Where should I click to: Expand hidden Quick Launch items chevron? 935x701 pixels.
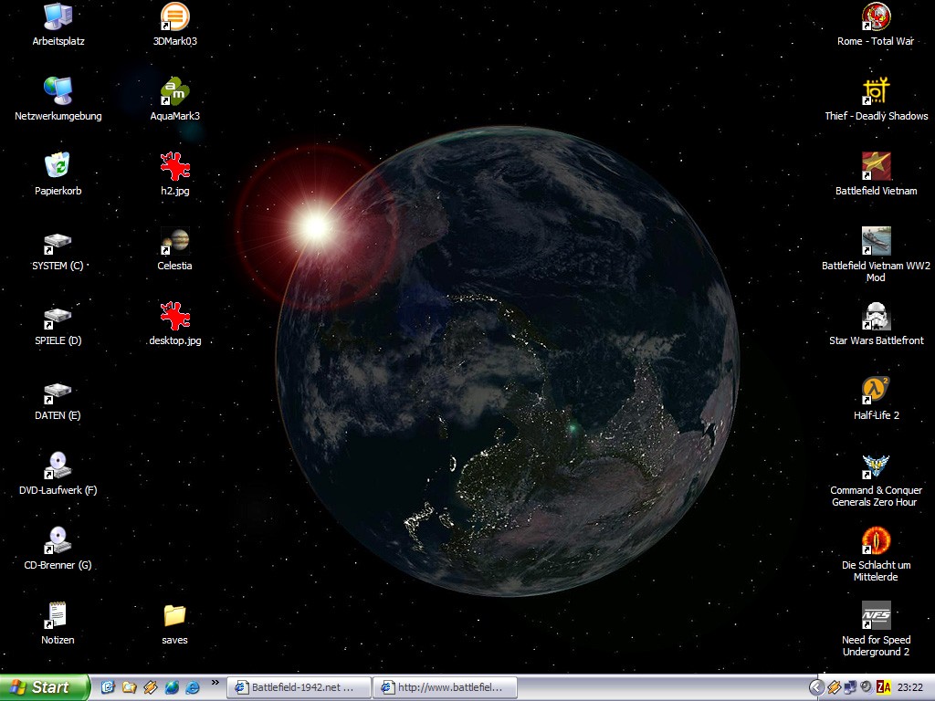point(215,683)
